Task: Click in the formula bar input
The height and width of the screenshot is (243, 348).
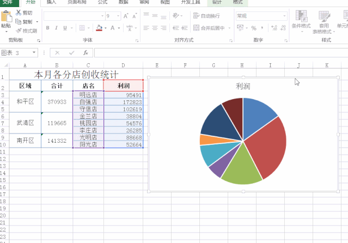Action: point(221,53)
